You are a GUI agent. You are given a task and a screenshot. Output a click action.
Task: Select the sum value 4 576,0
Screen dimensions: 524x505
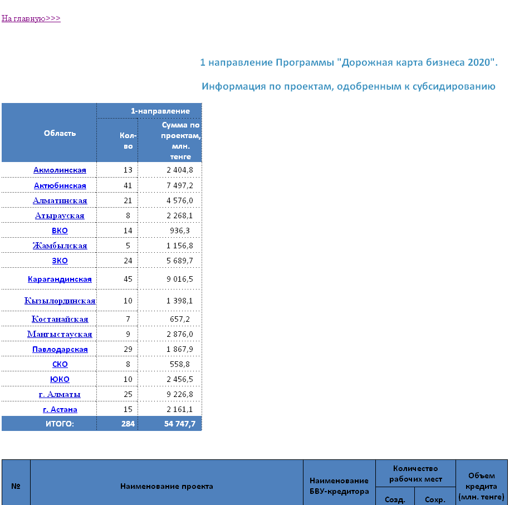[x=180, y=200]
